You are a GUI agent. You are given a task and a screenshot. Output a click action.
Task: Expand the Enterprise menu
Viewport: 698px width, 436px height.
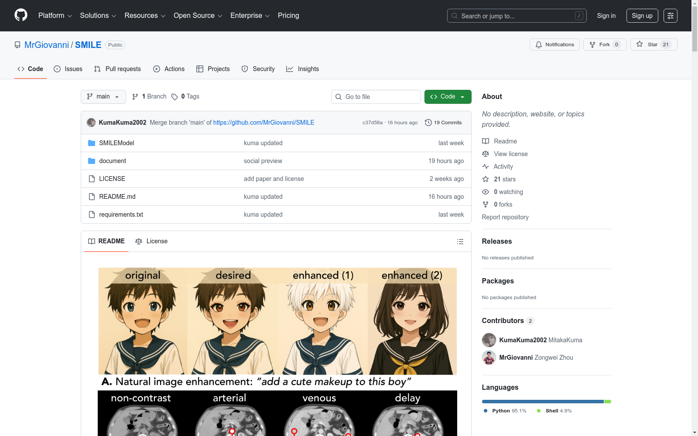(250, 16)
